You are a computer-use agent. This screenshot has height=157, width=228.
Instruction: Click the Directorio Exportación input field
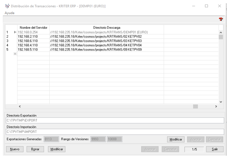[115, 120]
